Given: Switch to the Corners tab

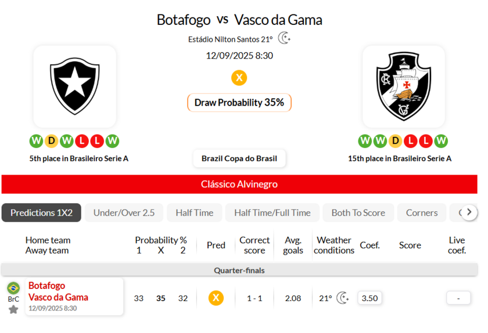Looking at the screenshot, I should 422,213.
